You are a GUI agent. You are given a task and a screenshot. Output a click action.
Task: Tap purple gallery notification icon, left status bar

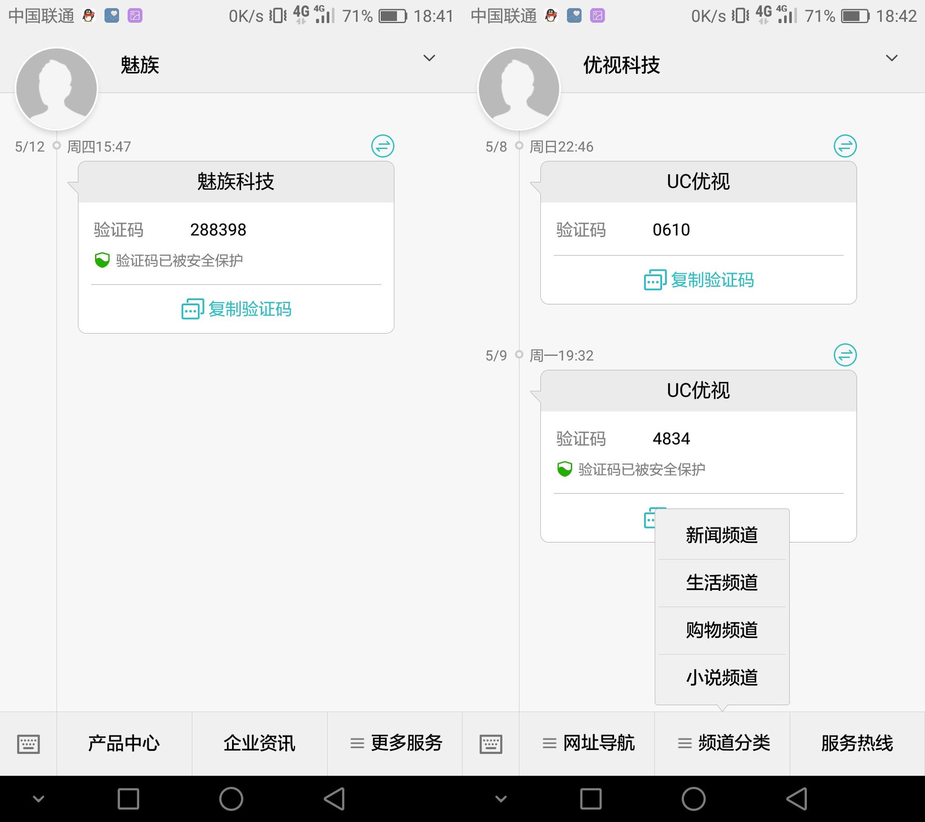tap(135, 16)
